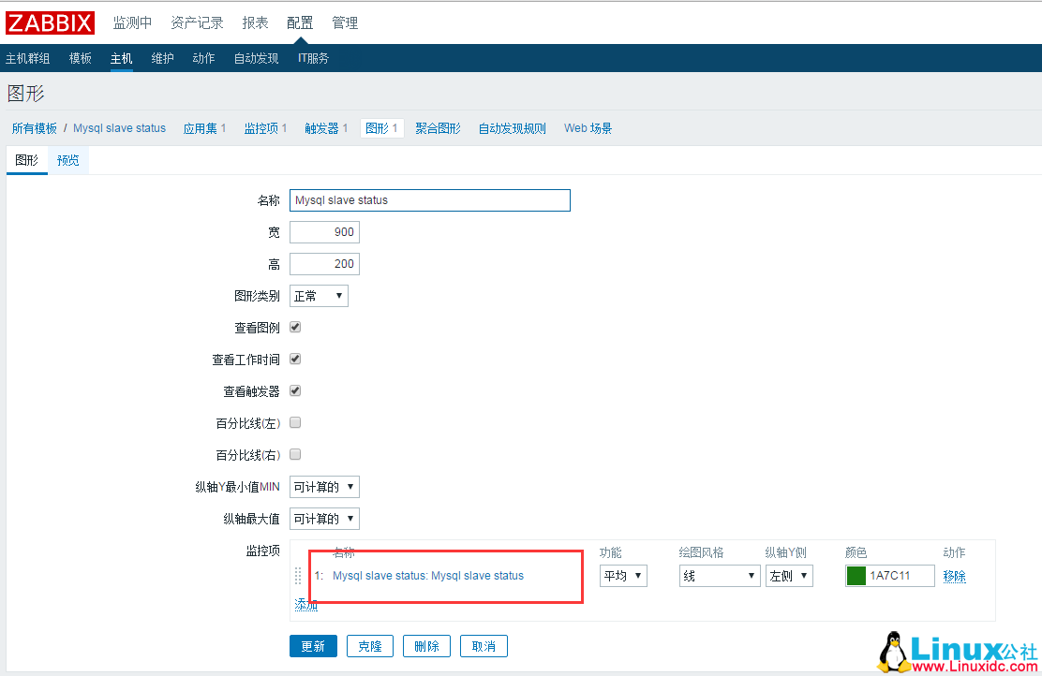
Task: Open the 纵轴最大值 dropdown
Action: 323,518
